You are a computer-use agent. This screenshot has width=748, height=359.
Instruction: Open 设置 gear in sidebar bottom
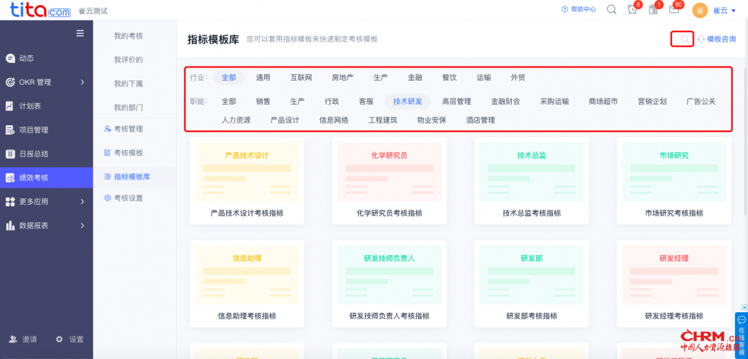(x=69, y=339)
